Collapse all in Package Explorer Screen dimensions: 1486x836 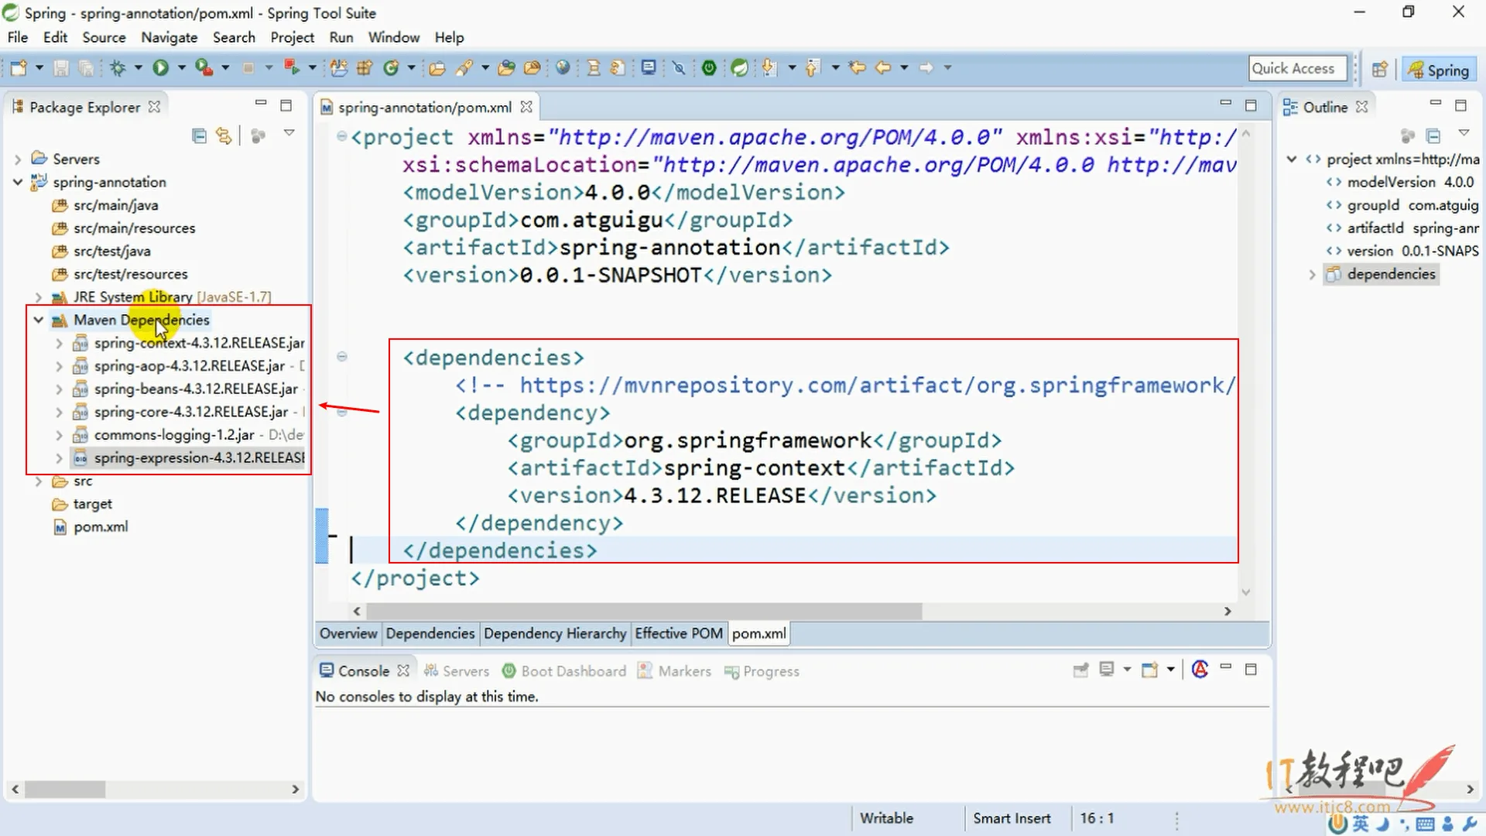[199, 136]
